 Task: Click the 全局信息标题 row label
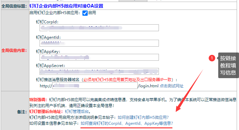pos(14,6)
